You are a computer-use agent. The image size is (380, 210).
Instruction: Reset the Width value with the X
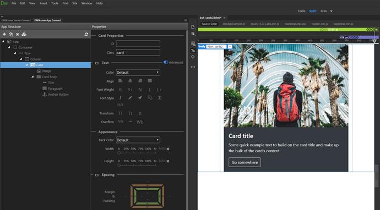tap(168, 149)
